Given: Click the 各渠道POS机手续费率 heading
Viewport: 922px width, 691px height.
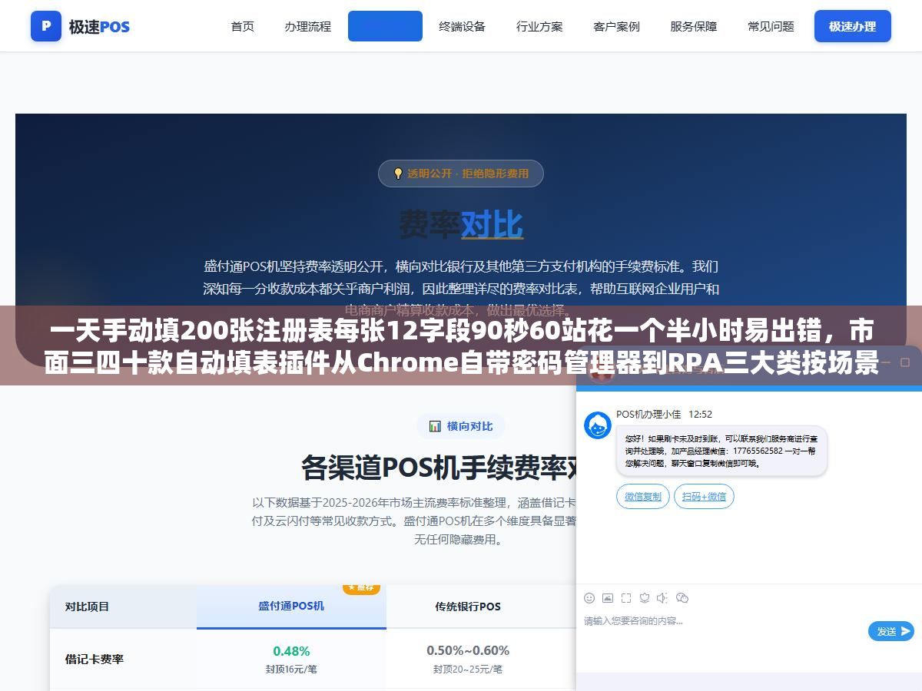Looking at the screenshot, I should (438, 466).
